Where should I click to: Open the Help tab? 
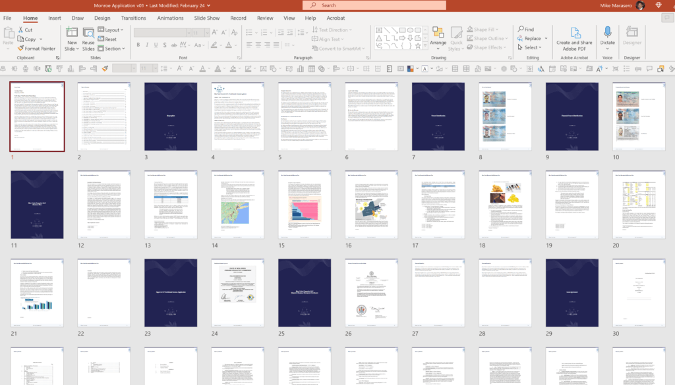pyautogui.click(x=310, y=18)
